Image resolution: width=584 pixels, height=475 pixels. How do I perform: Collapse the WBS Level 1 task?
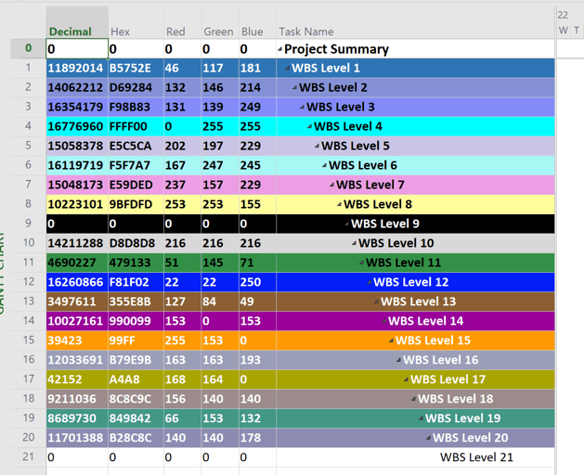tap(288, 69)
